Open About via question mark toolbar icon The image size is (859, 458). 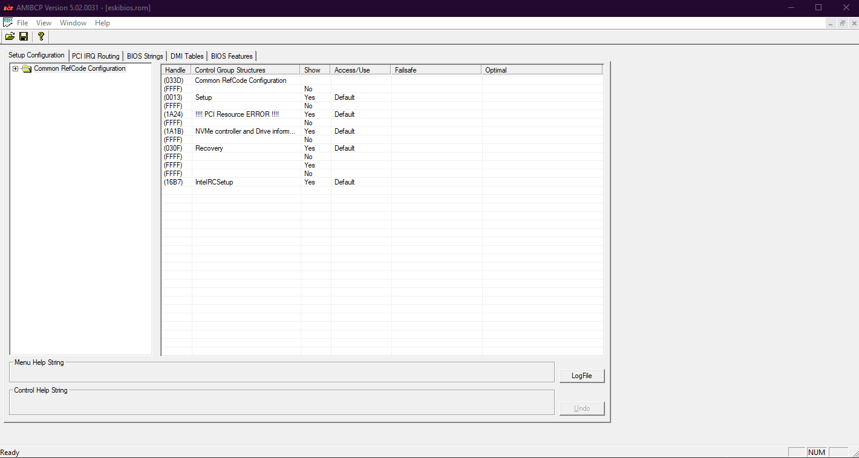[x=41, y=36]
